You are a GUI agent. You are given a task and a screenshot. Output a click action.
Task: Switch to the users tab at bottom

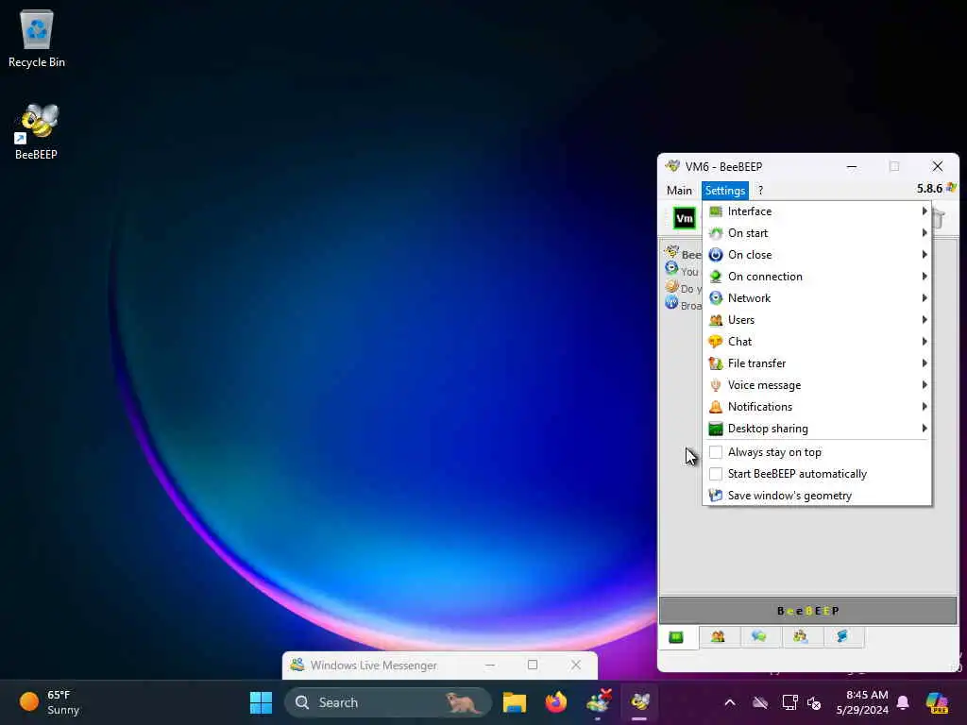pos(718,637)
